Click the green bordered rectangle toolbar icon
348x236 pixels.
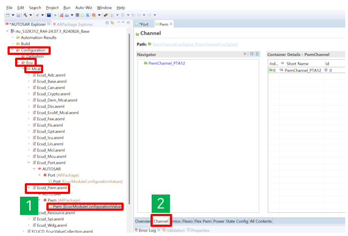pos(83,15)
